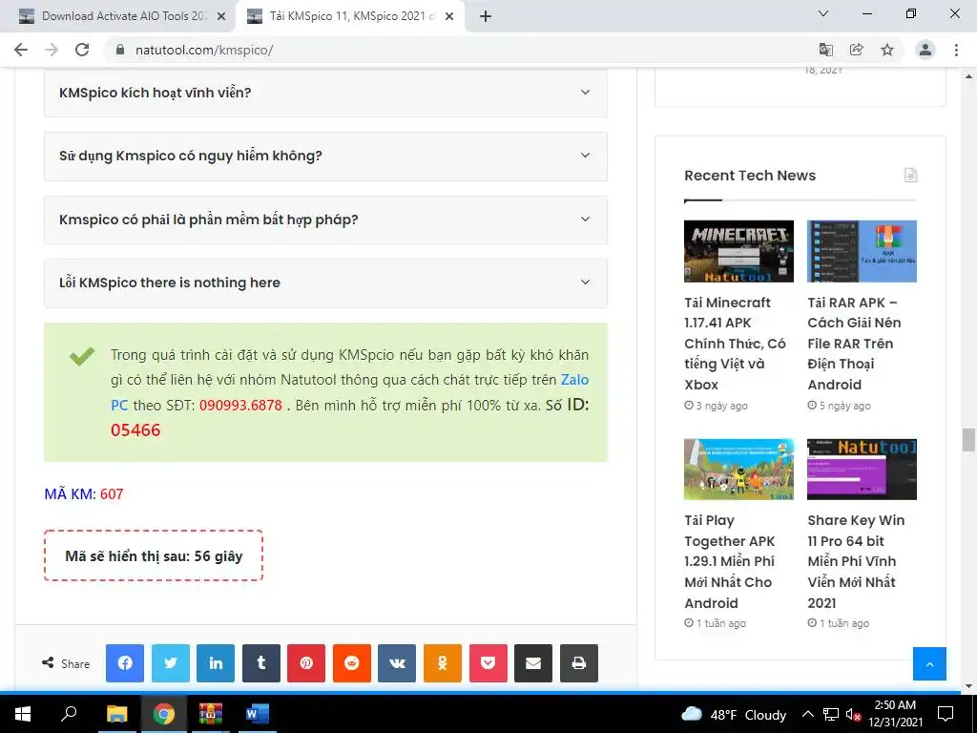977x733 pixels.
Task: Click the muted speaker tray icon
Action: coord(853,714)
